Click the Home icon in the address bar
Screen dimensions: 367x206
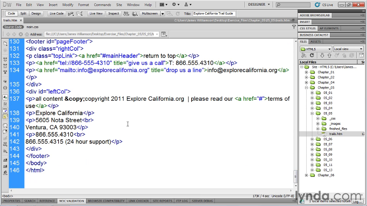coord(27,34)
